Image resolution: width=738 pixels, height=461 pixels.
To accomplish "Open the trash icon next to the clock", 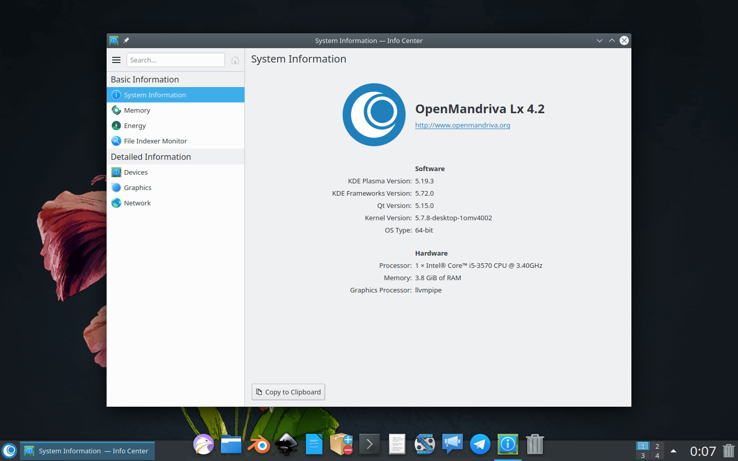I will 729,451.
